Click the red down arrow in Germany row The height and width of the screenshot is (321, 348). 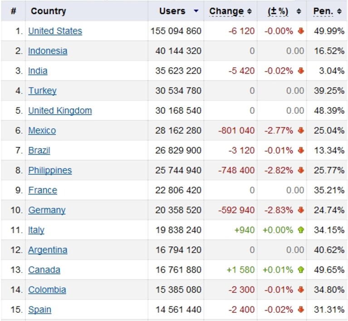click(301, 210)
